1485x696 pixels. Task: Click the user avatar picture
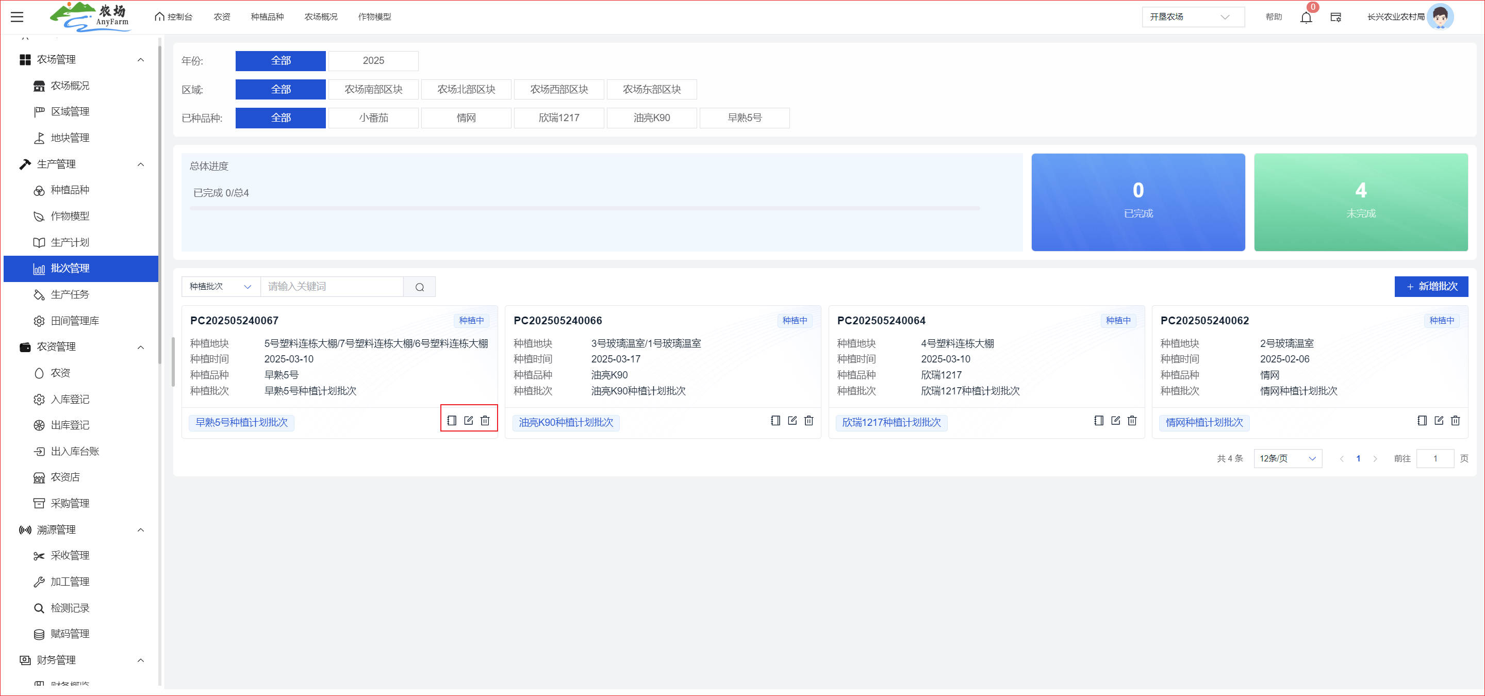[x=1440, y=16]
